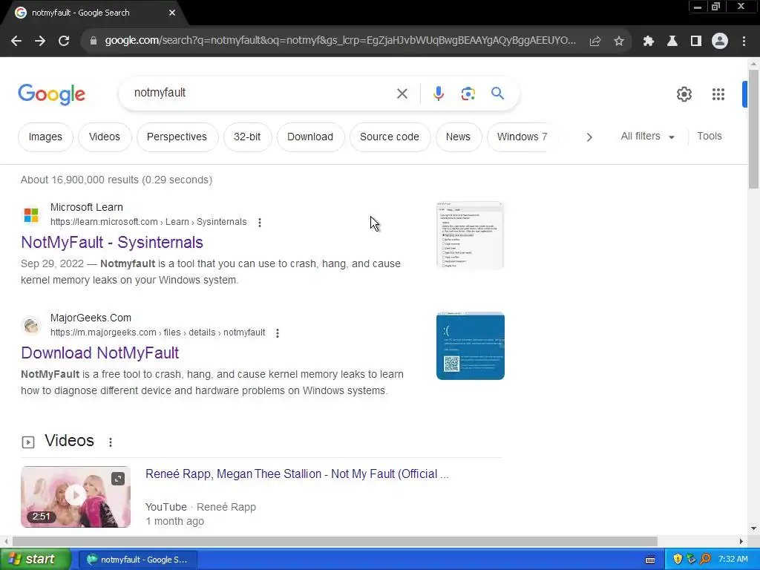The image size is (760, 570).
Task: Click the browser forward arrow
Action: pyautogui.click(x=40, y=42)
